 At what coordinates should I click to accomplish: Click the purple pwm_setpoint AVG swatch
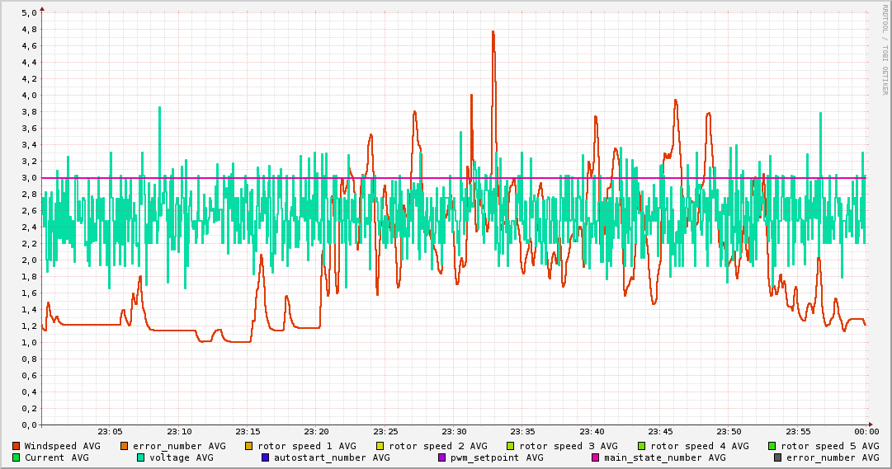tap(441, 457)
